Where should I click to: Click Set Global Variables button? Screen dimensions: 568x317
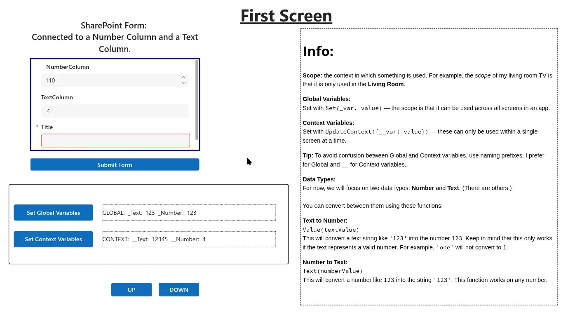point(54,213)
